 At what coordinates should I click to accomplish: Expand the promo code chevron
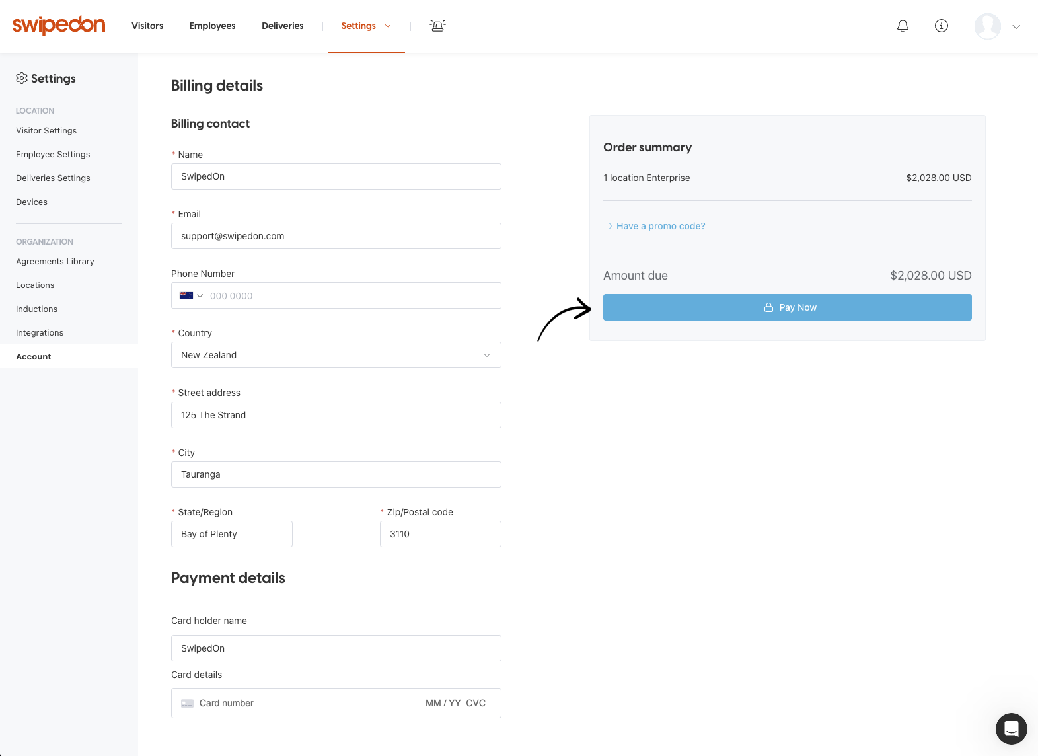(610, 226)
